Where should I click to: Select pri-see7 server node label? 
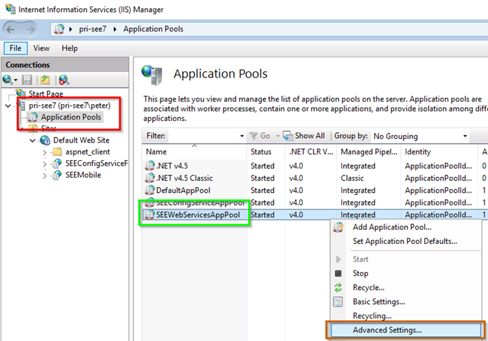(x=69, y=106)
